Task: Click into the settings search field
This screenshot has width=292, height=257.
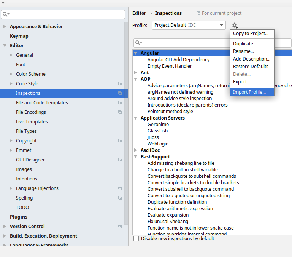Action: pyautogui.click(x=67, y=14)
